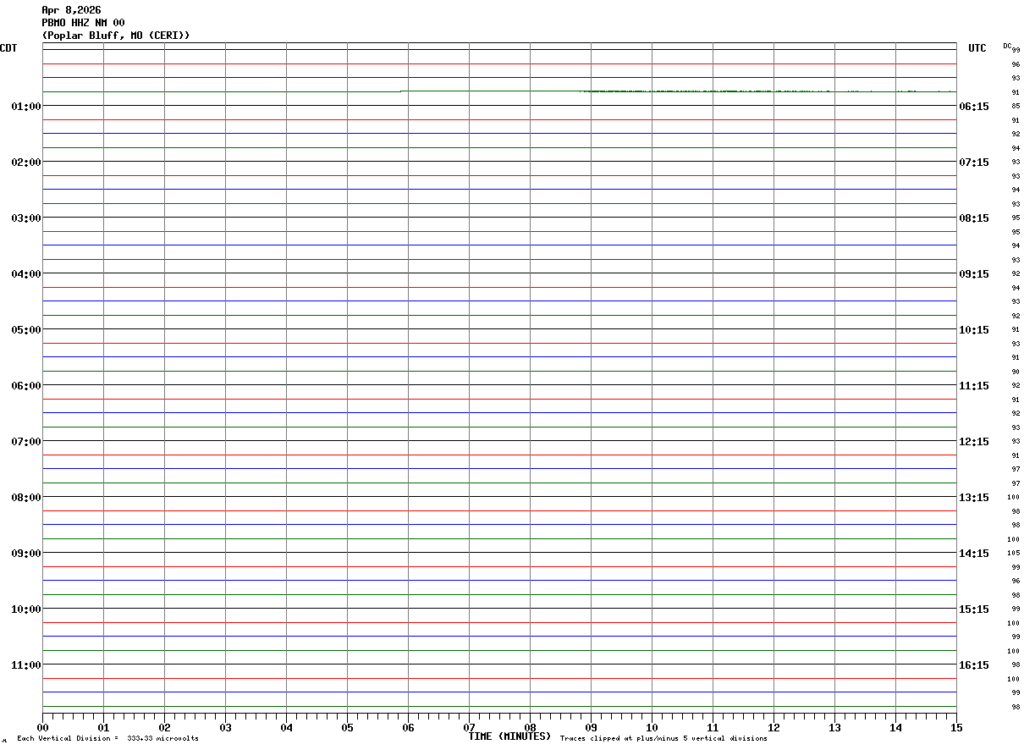The image size is (1024, 750).
Task: Click the 10:15 UTC time label
Action: 974,330
